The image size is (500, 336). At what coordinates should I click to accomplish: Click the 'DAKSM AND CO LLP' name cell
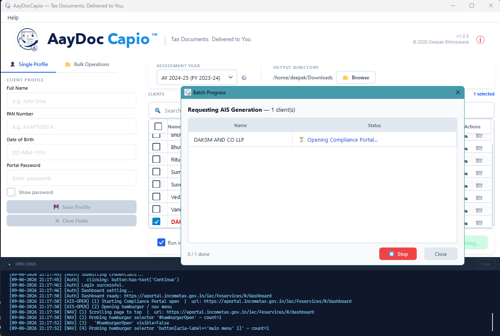241,140
